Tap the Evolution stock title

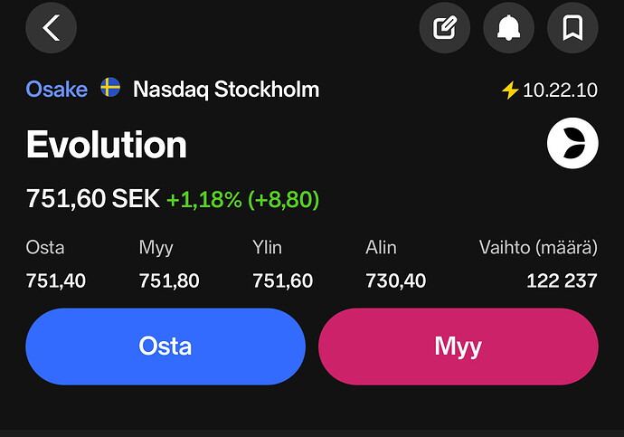pos(106,145)
